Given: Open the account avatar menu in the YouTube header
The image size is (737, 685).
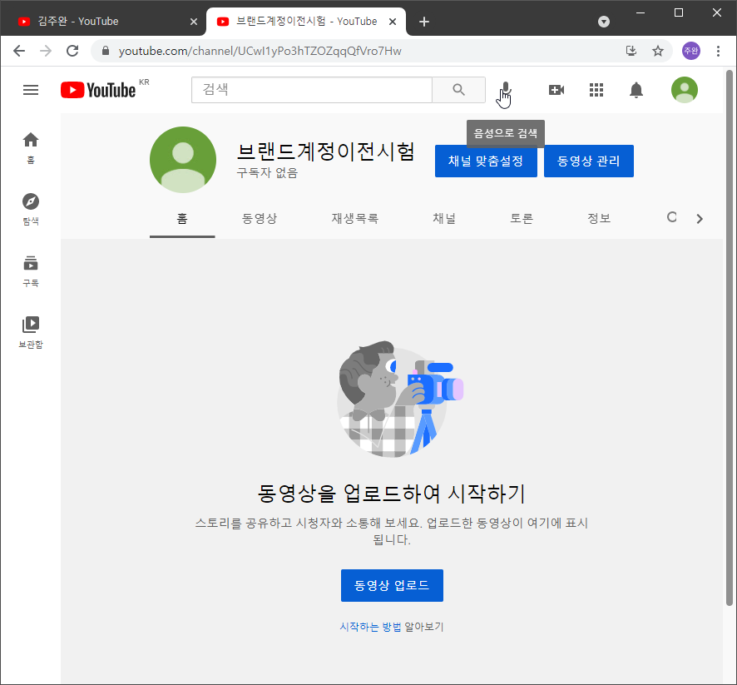Looking at the screenshot, I should click(685, 90).
